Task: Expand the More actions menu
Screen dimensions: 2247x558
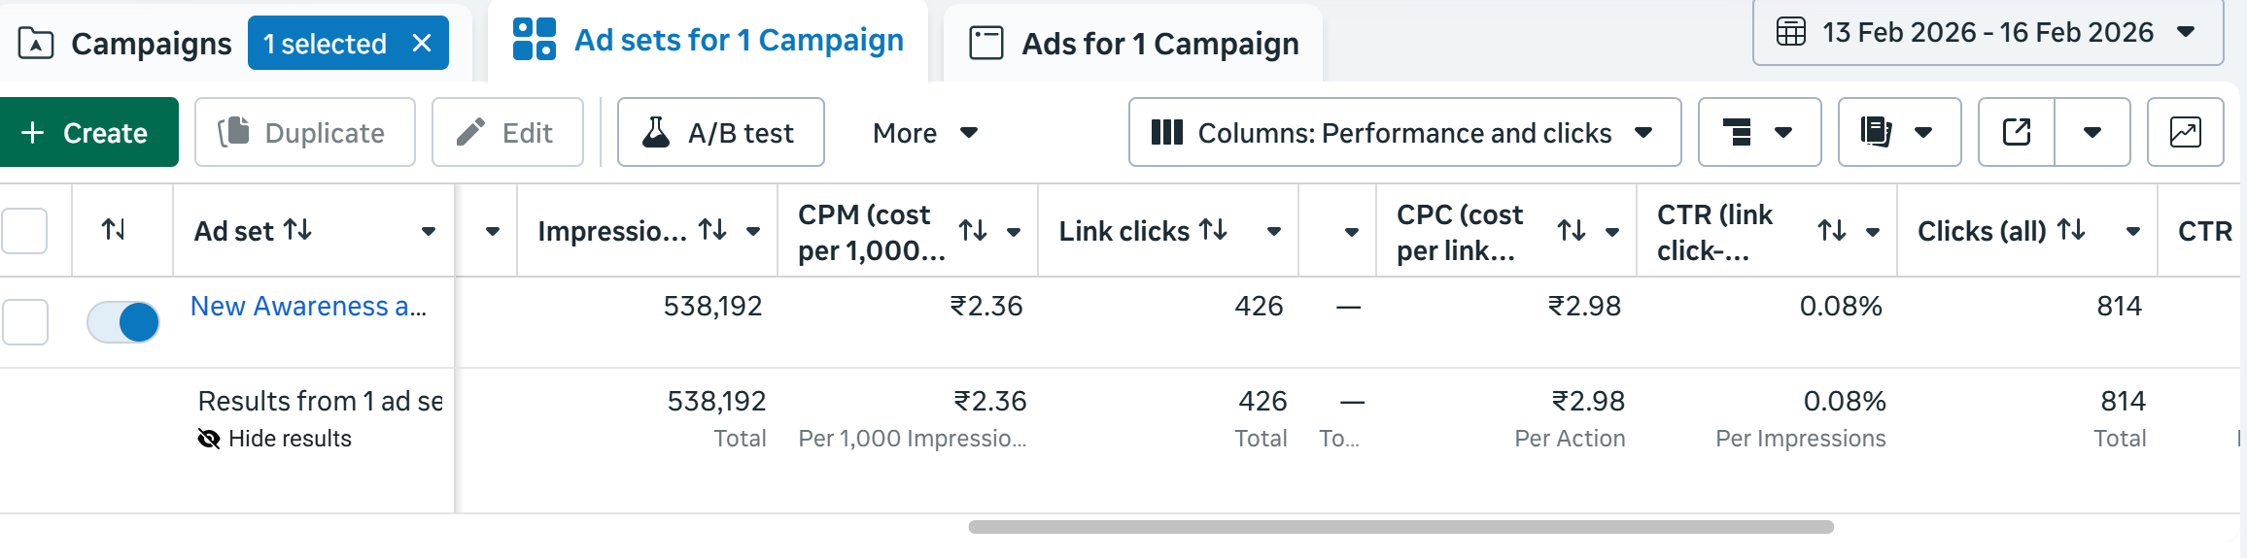Action: 924,132
